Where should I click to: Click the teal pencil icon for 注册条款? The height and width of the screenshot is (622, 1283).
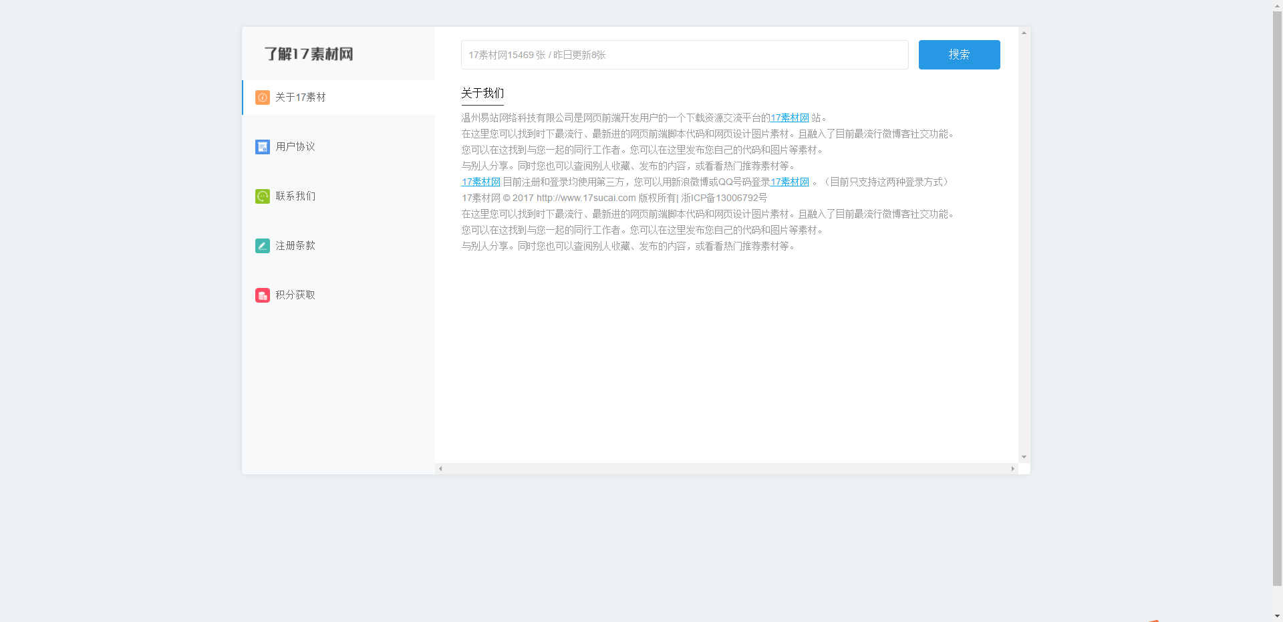[x=263, y=246]
